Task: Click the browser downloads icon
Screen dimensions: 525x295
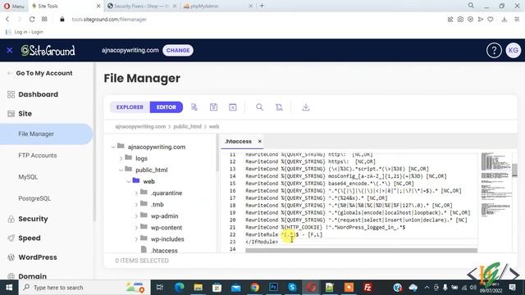Action: 504,20
